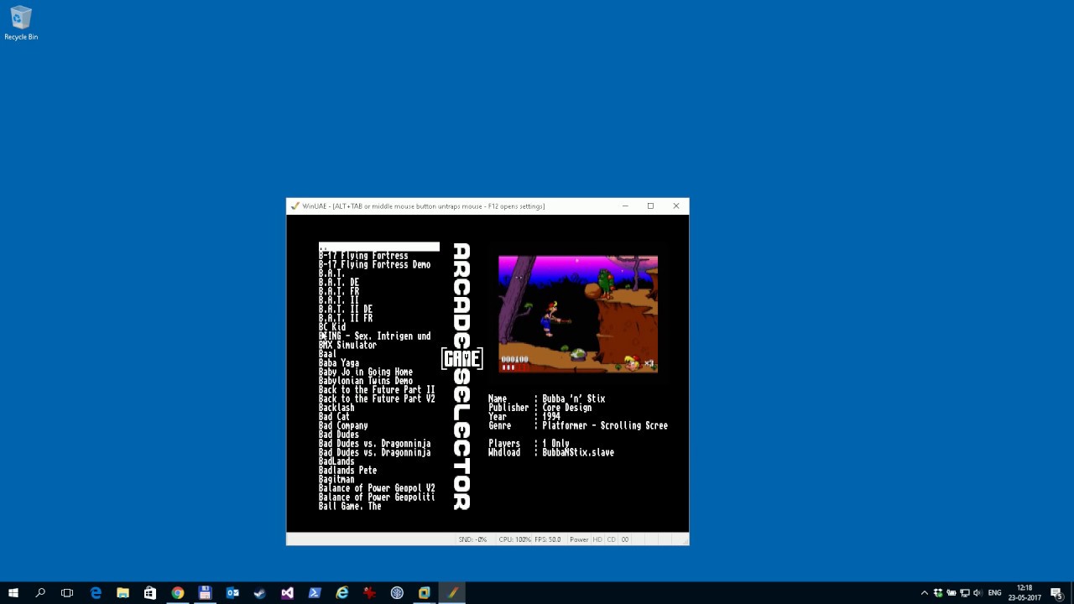
Task: Click the CPU 100% FPS status entry
Action: pyautogui.click(x=529, y=539)
